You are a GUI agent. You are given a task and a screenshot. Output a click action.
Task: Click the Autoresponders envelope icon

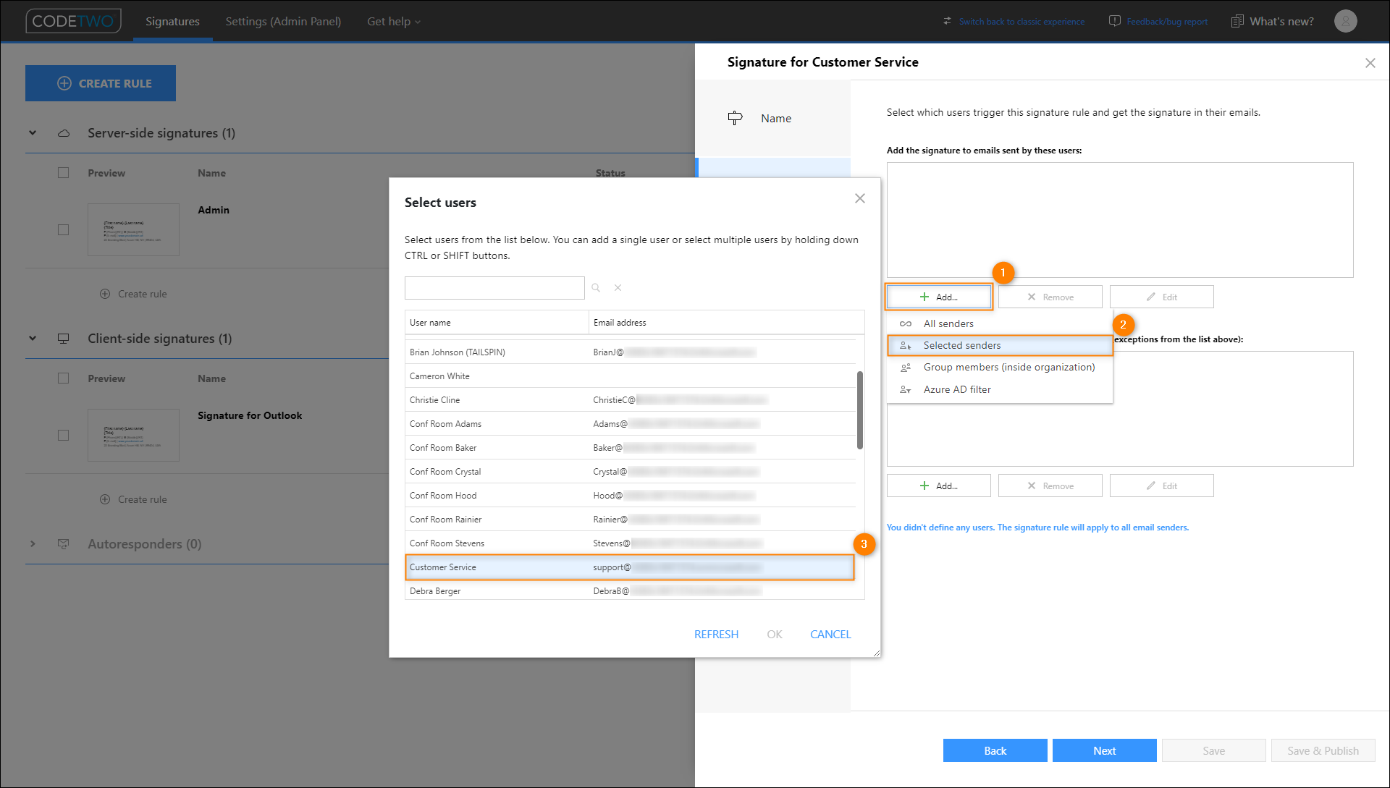[x=64, y=544]
